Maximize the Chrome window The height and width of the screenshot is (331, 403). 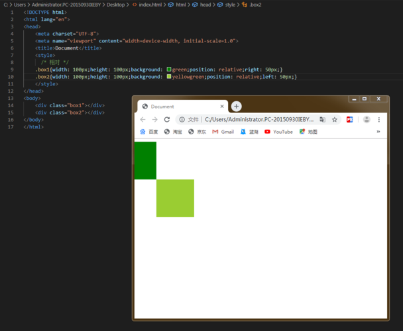pyautogui.click(x=365, y=99)
